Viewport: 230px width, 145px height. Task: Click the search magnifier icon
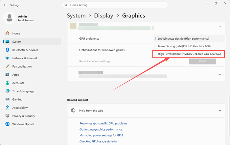tap(66, 5)
